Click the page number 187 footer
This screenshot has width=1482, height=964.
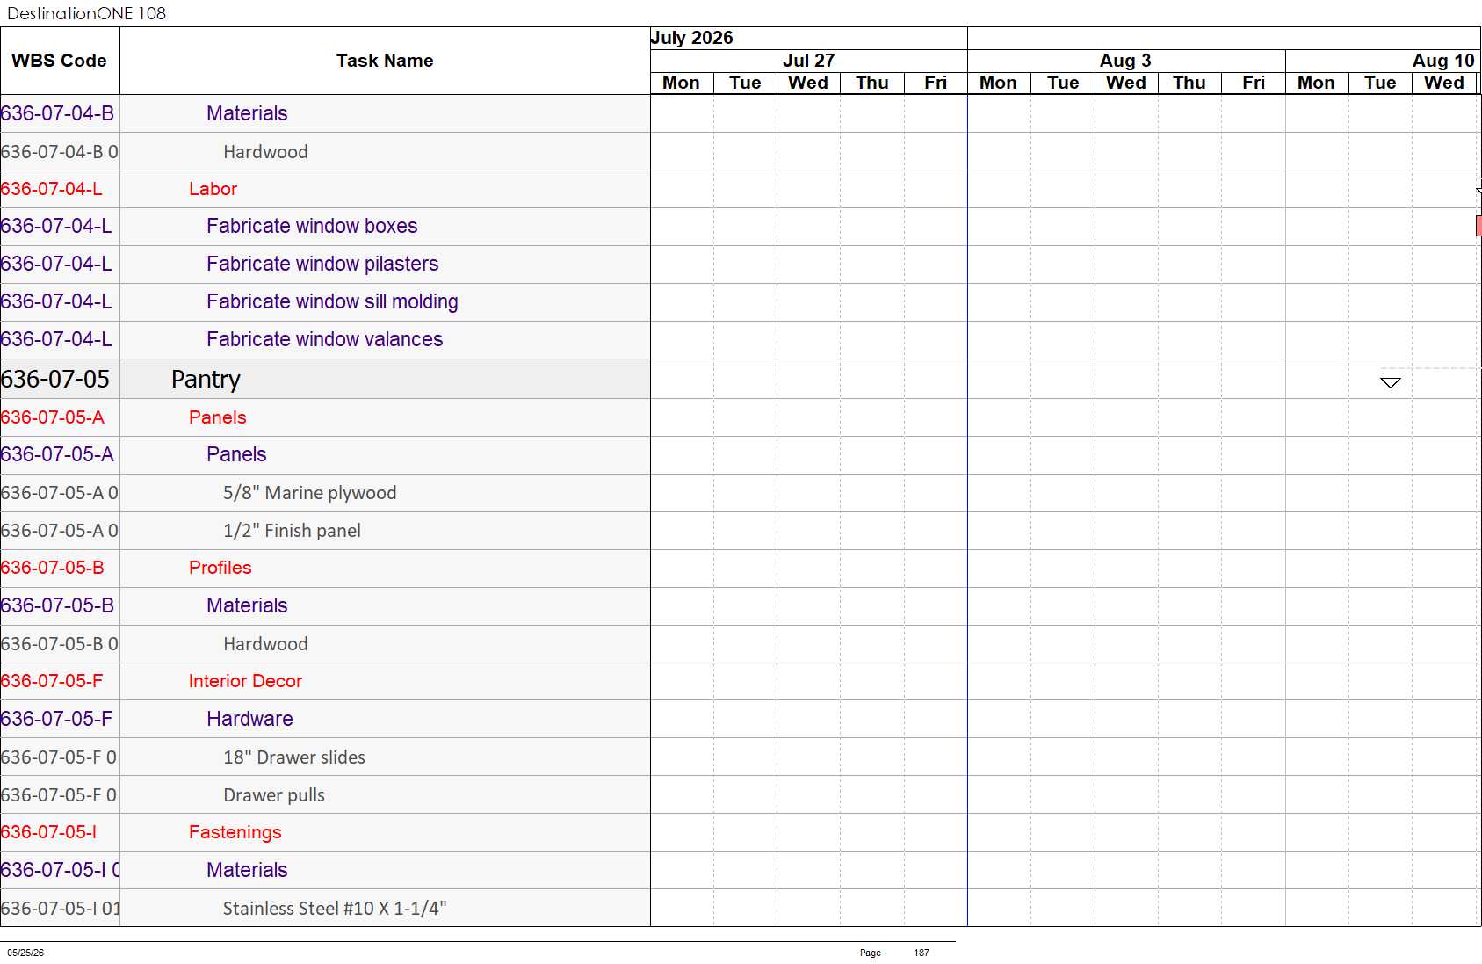pyautogui.click(x=921, y=953)
